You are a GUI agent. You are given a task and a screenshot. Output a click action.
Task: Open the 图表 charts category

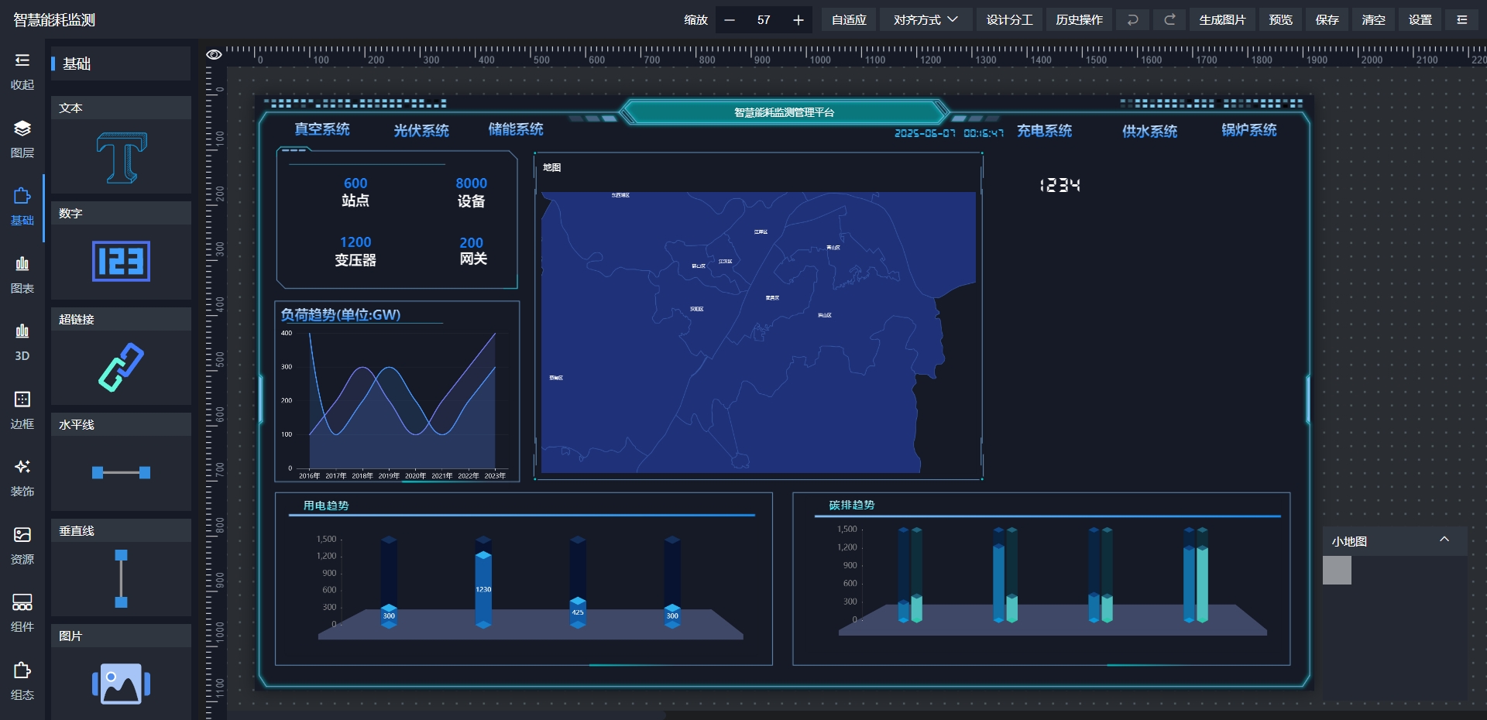point(22,274)
